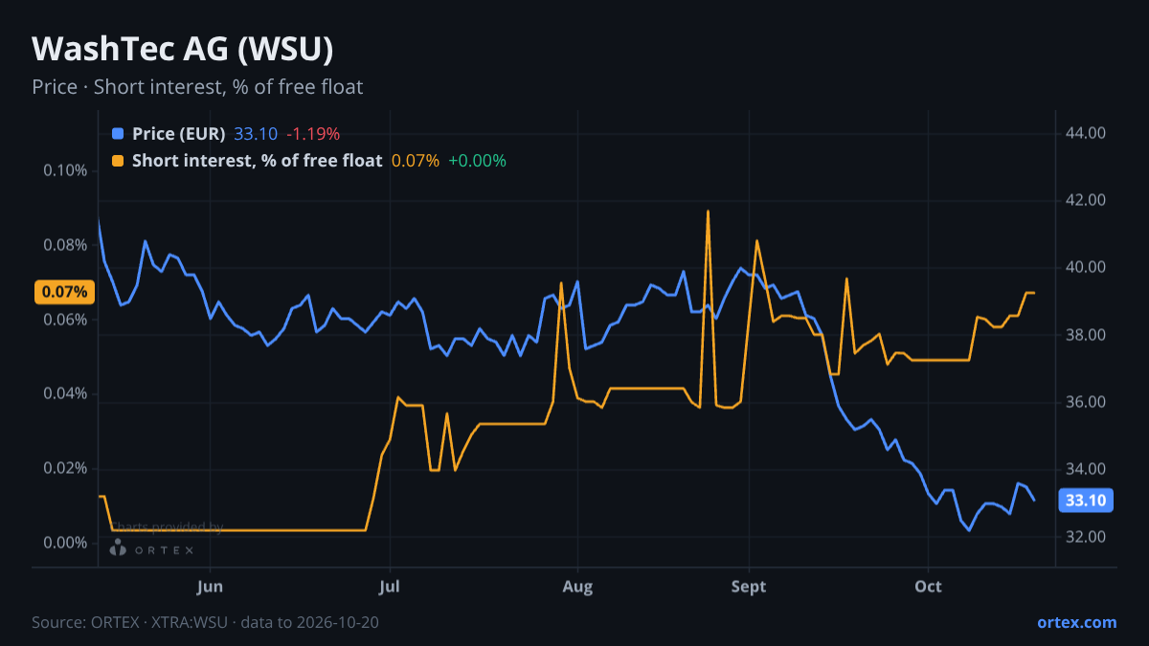Click the orange Short interest legend swatch
This screenshot has width=1149, height=646.
tap(118, 161)
